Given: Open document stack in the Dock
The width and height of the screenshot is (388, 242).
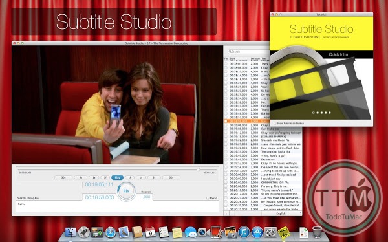Looking at the screenshot, I should [304, 232].
